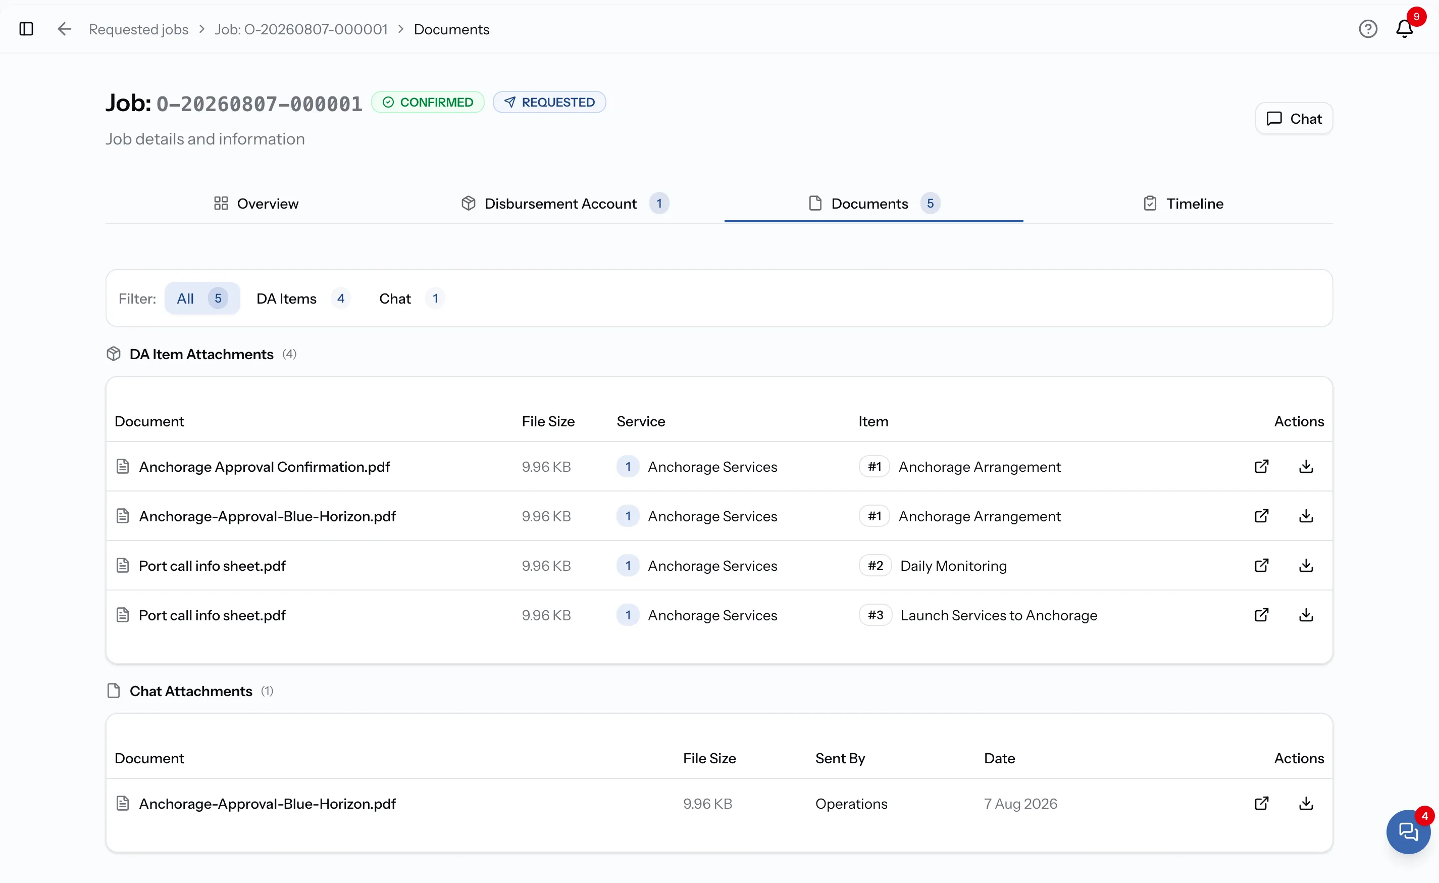1439x883 pixels.
Task: Click the Operations sender cell
Action: click(851, 803)
